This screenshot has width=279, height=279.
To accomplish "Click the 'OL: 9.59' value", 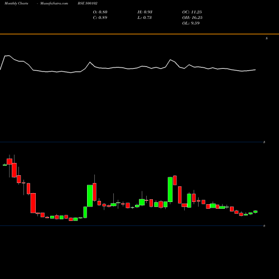I will [x=191, y=23].
